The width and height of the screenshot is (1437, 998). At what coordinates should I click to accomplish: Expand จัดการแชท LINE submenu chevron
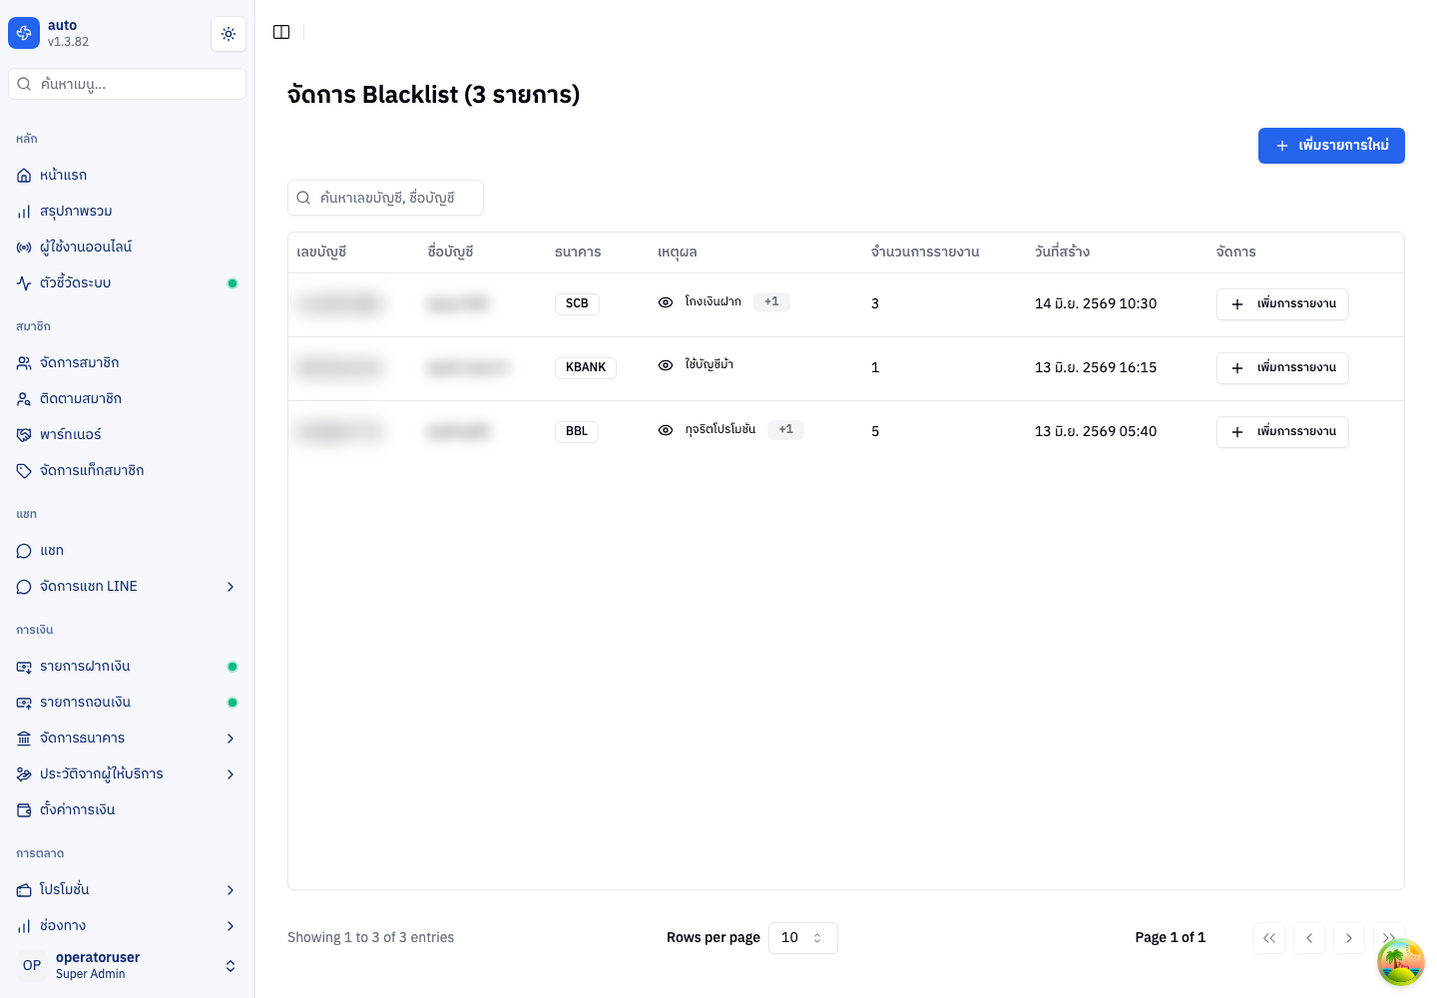[231, 586]
